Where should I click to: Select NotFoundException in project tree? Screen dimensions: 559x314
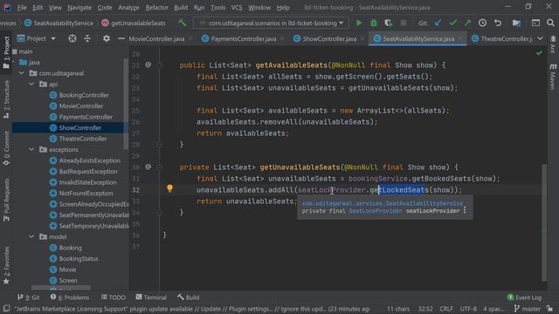86,193
